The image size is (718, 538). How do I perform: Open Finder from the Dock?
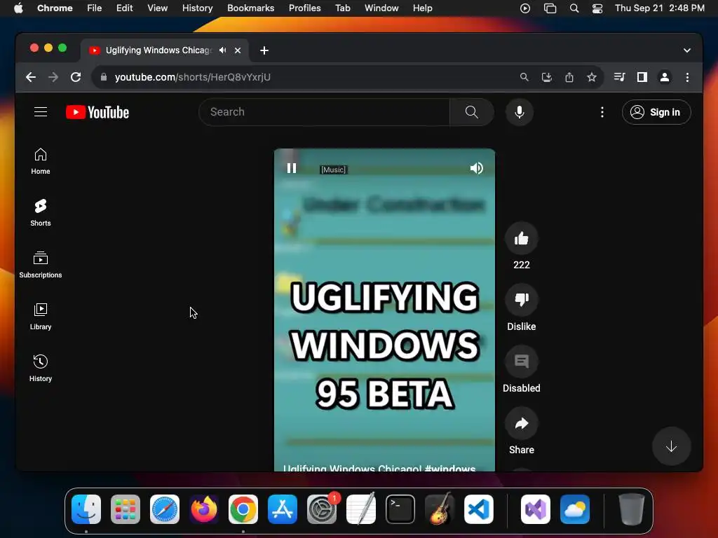(x=86, y=509)
